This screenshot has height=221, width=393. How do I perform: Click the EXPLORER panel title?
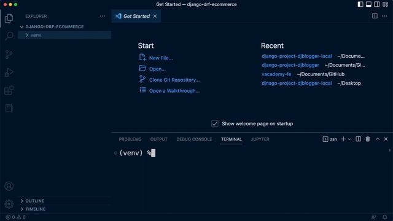[36, 16]
